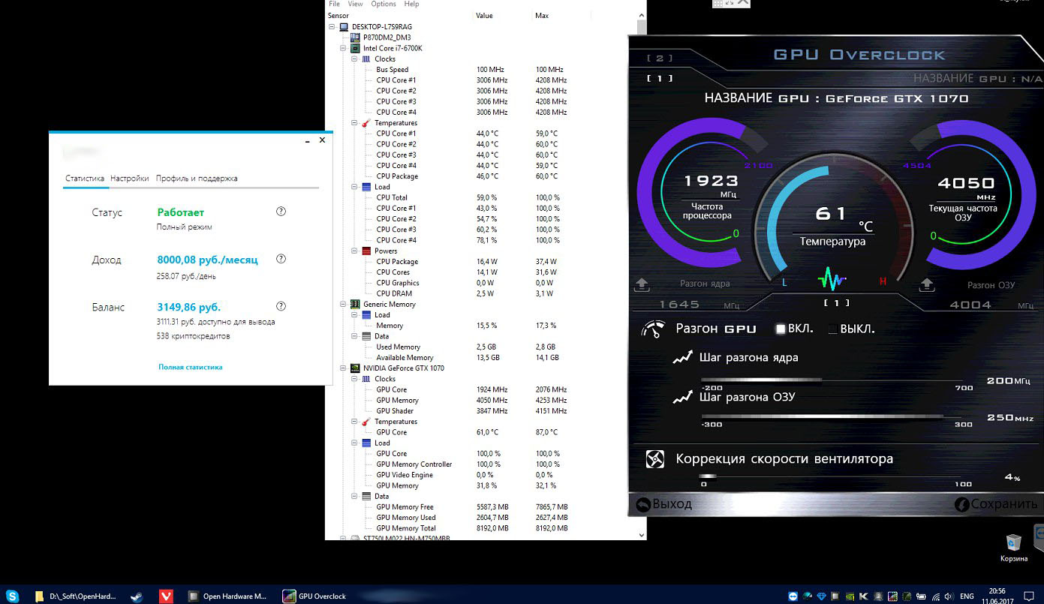Click help icon next to Доход
This screenshot has width=1044, height=604.
[281, 259]
